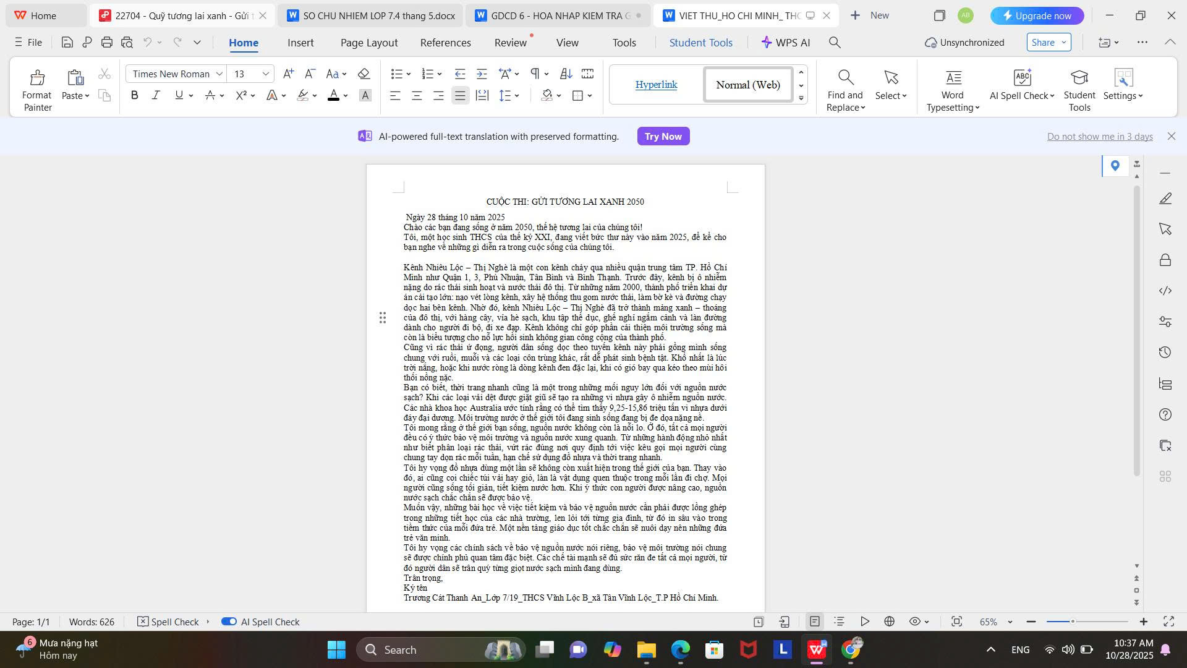1187x668 pixels.
Task: Open the font name dropdown
Action: pos(219,74)
